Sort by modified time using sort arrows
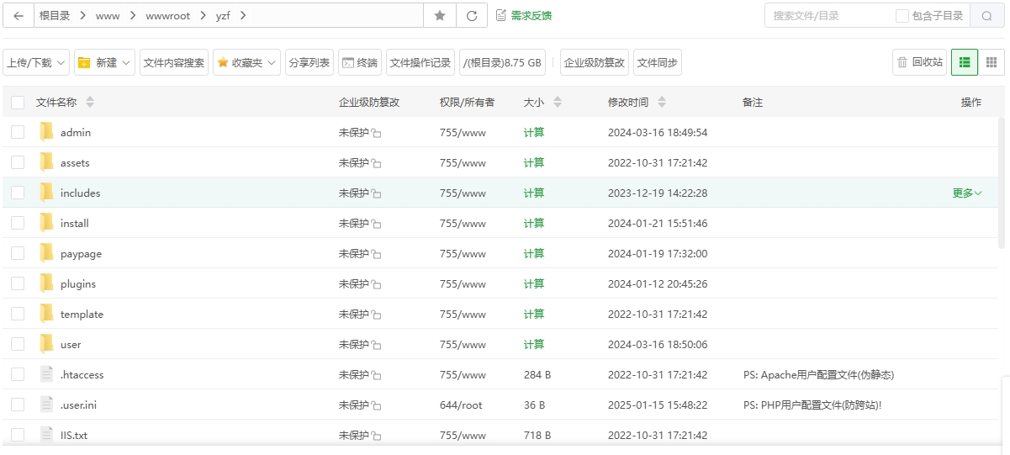 click(x=662, y=103)
